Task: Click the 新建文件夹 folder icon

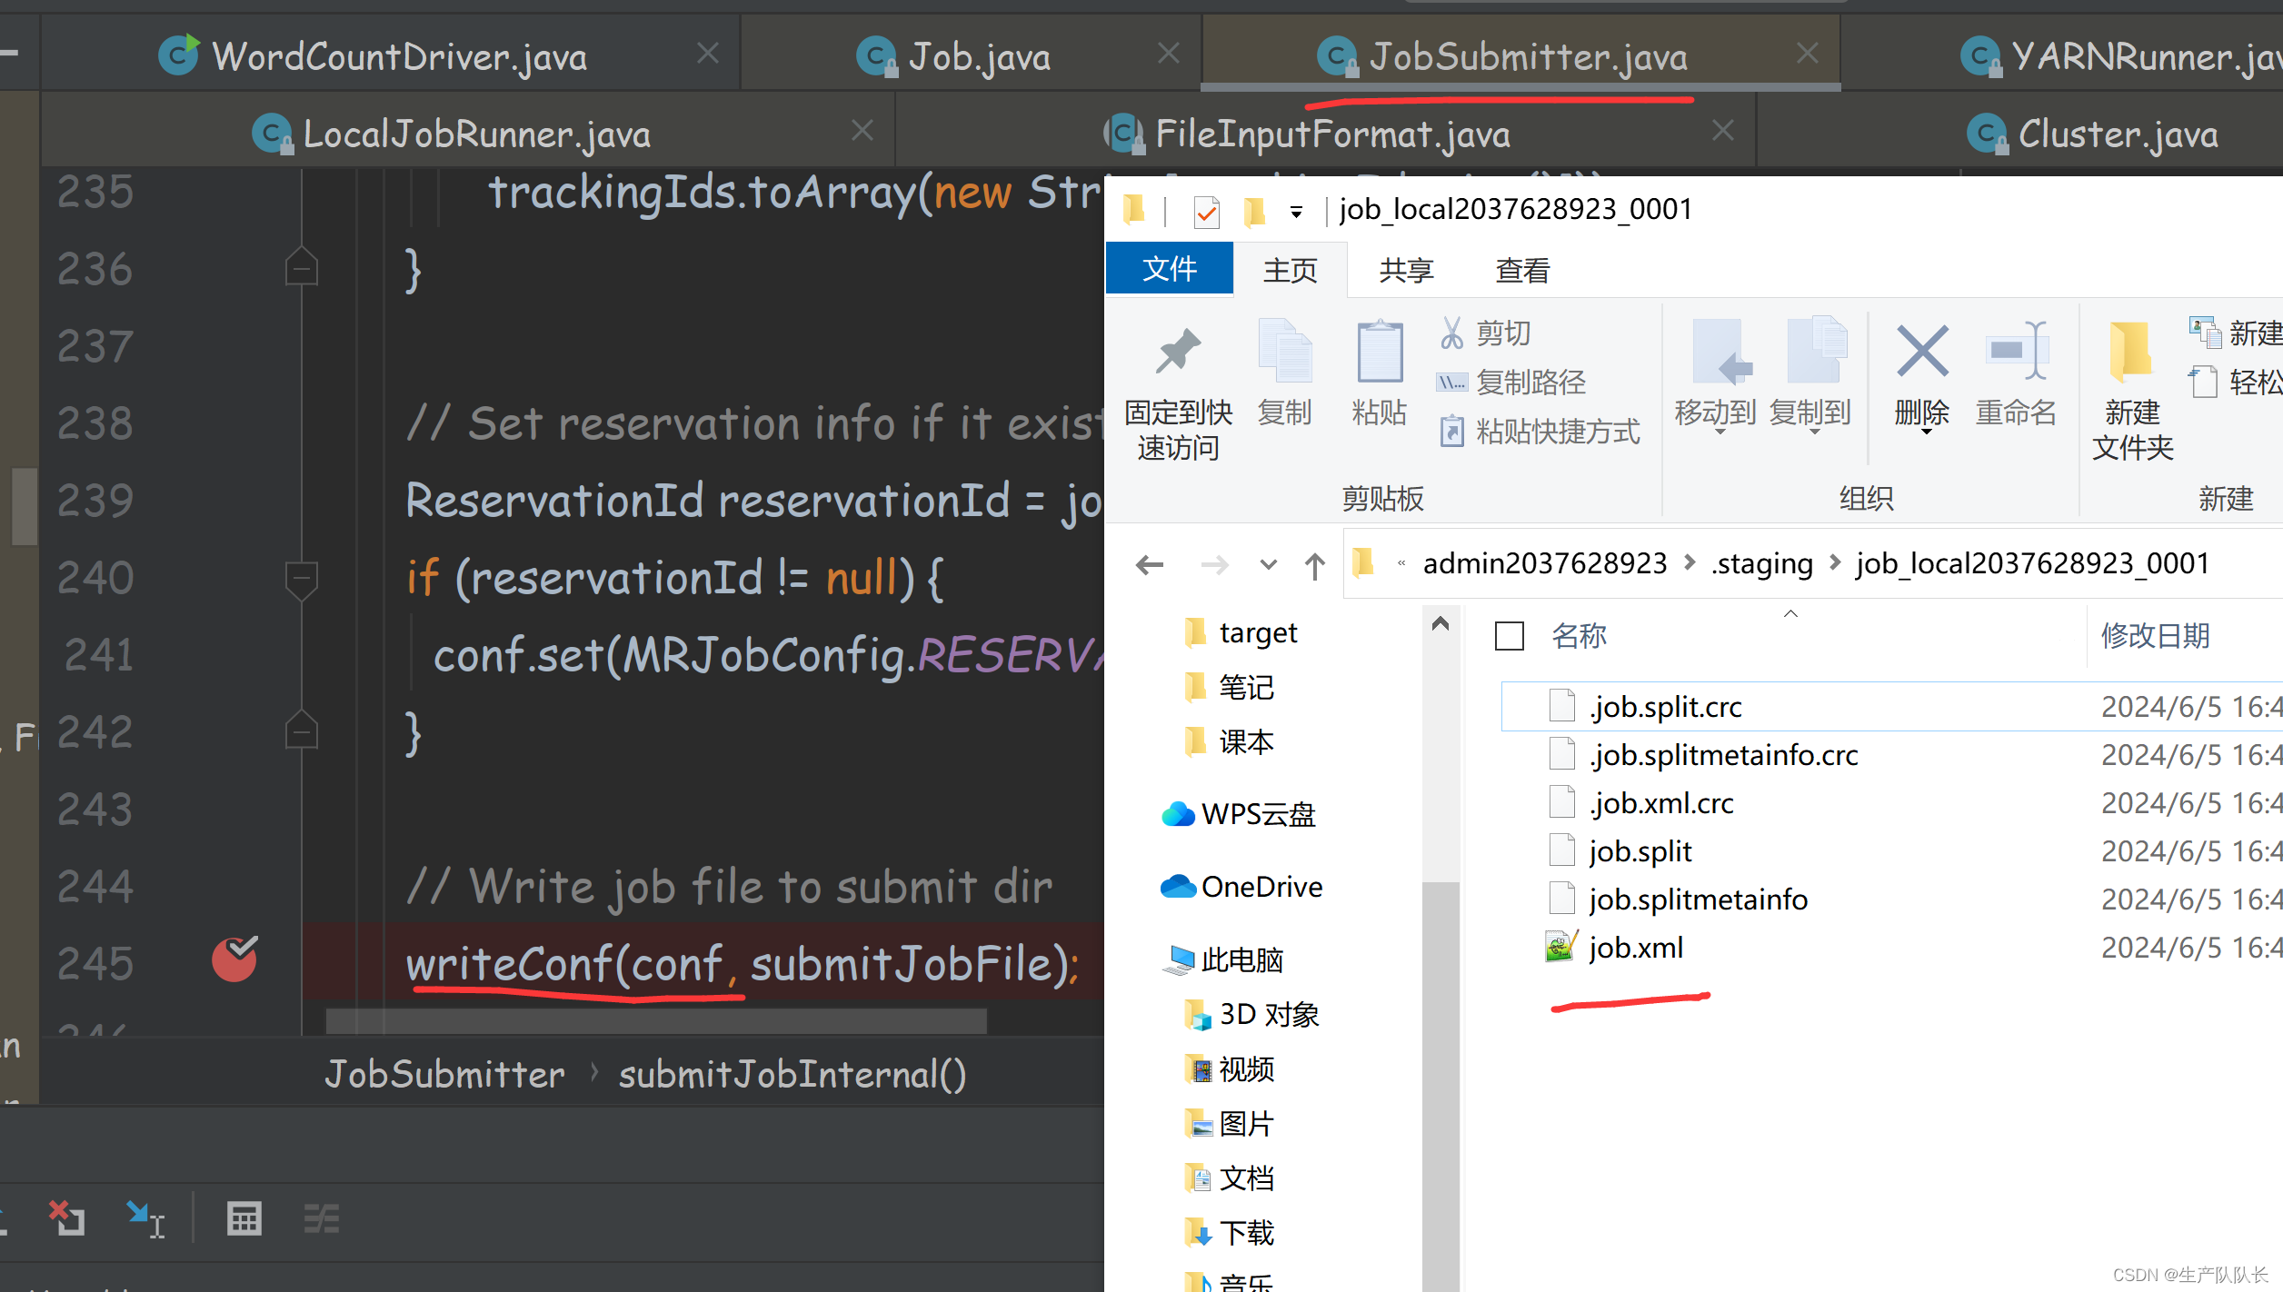Action: pyautogui.click(x=2131, y=351)
